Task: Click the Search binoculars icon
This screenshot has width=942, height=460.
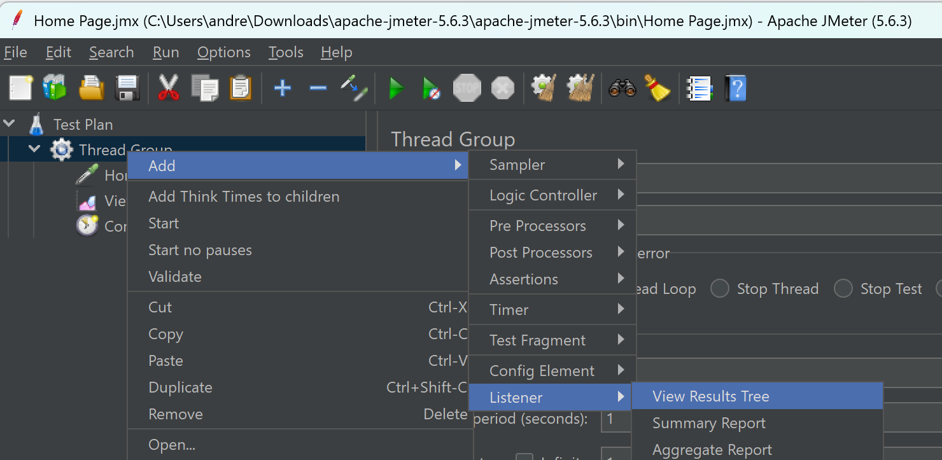Action: 622,88
